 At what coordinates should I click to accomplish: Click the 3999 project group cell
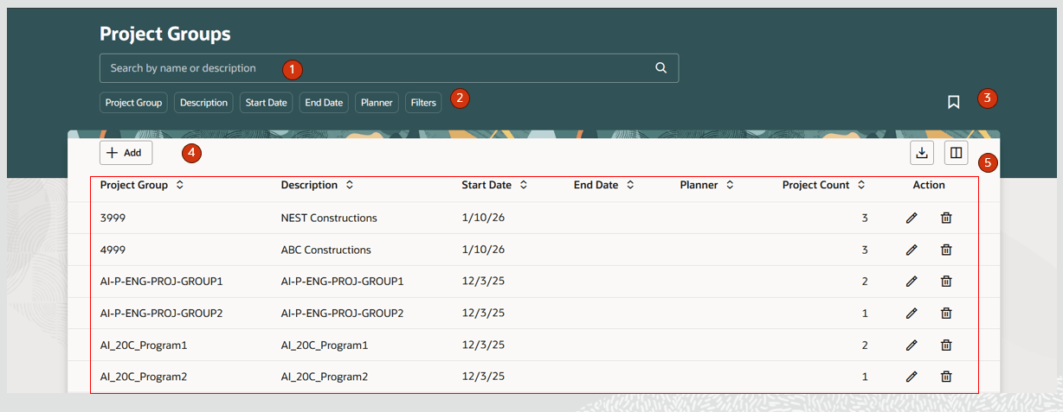pos(113,218)
